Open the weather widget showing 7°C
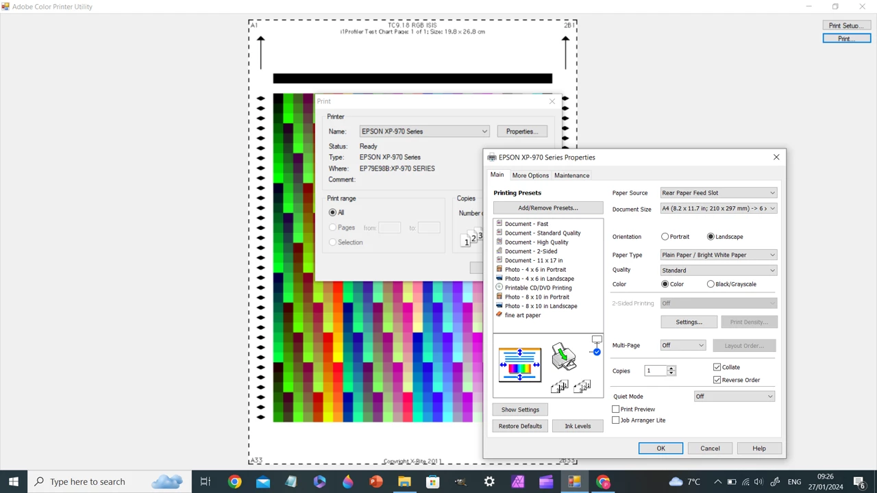Screen dimensions: 877x493 684,481
